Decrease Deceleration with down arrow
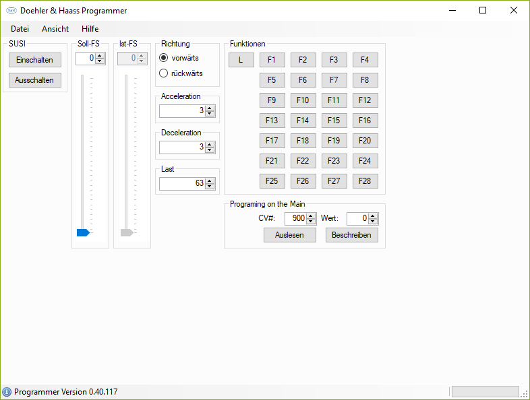 tap(210, 150)
